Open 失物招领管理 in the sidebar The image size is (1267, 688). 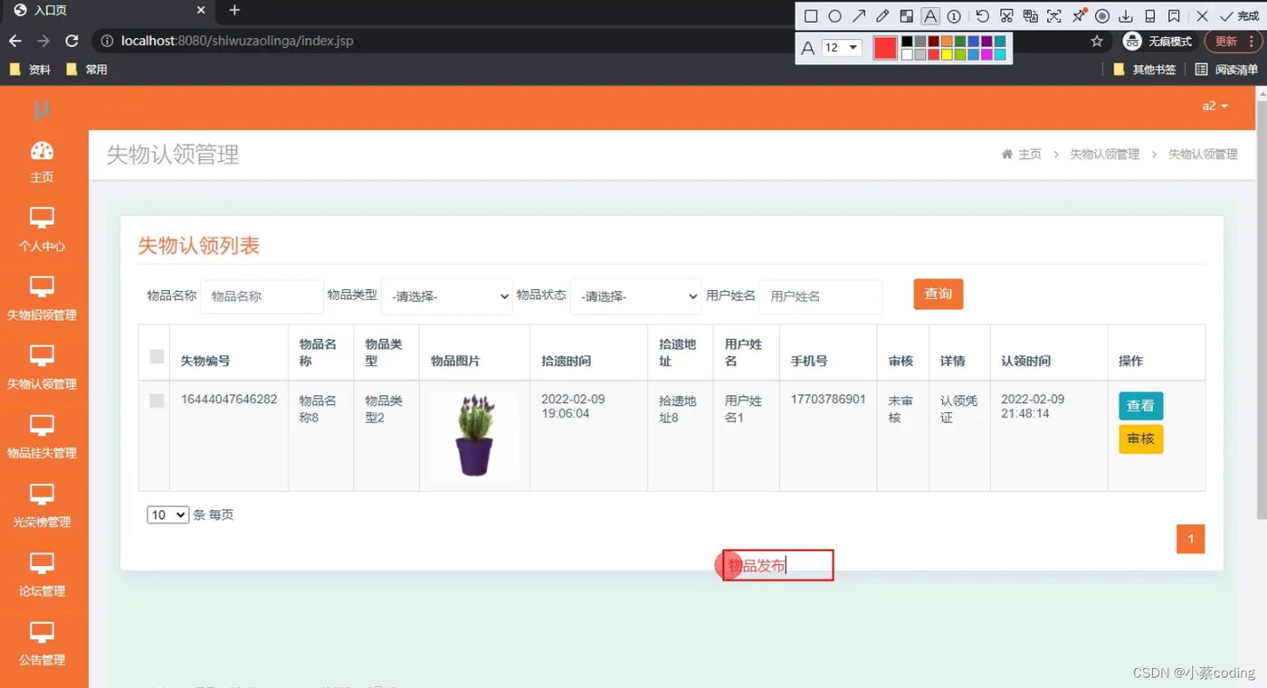coord(42,299)
